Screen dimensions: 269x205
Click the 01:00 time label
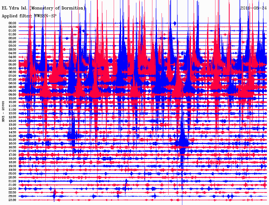click(x=12, y=31)
